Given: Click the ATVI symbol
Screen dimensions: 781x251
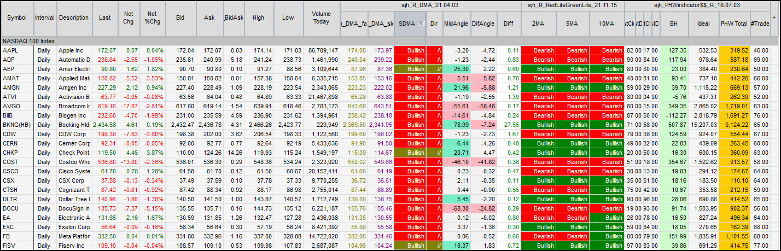Looking at the screenshot, I should (x=10, y=97).
